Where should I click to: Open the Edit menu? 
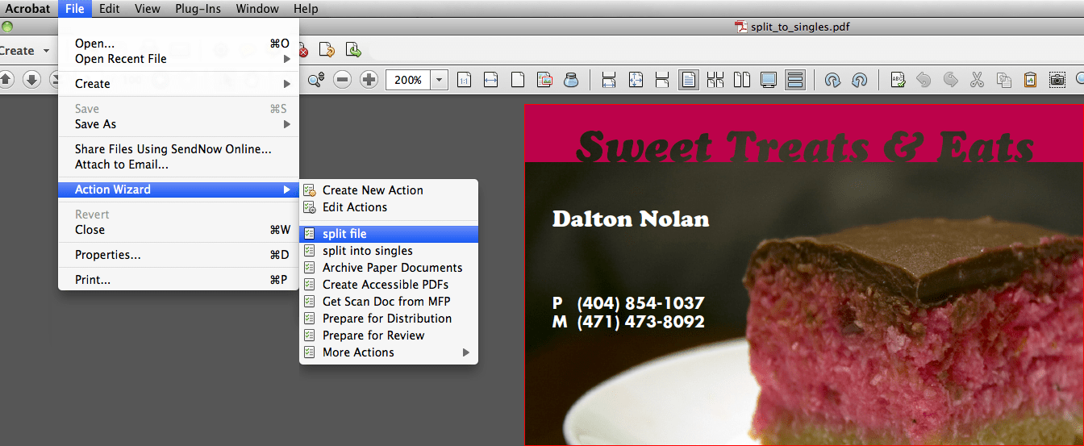(x=109, y=9)
